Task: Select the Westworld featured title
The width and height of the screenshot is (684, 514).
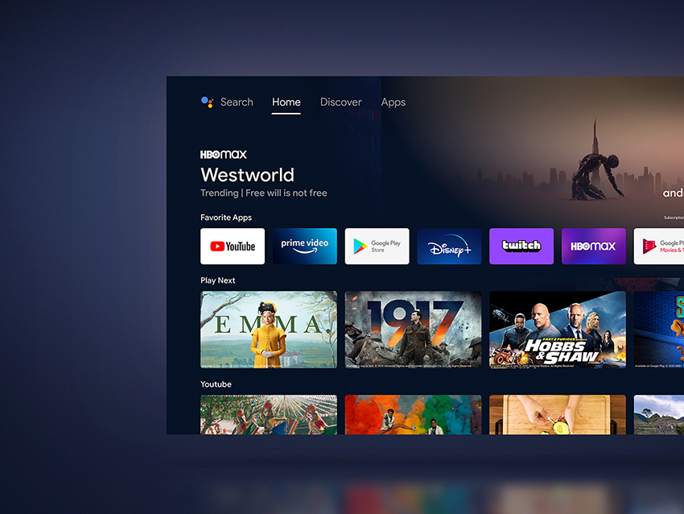Action: coord(247,175)
